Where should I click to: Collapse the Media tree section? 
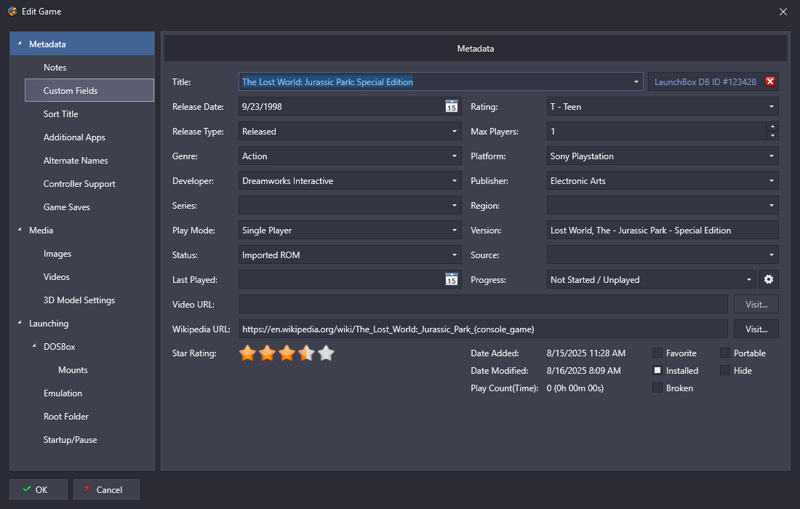(x=20, y=230)
